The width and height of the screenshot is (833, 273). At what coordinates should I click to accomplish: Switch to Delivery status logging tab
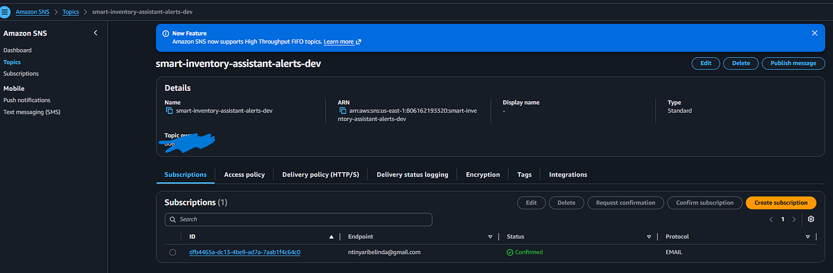[412, 174]
